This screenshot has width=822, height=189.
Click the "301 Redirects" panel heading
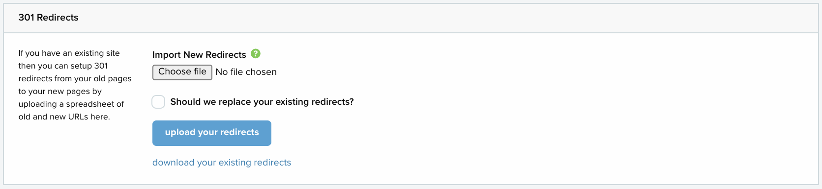[x=48, y=18]
